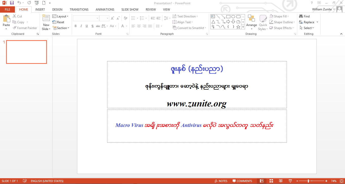
Task: Open William Zunite account menu
Action: (324, 9)
